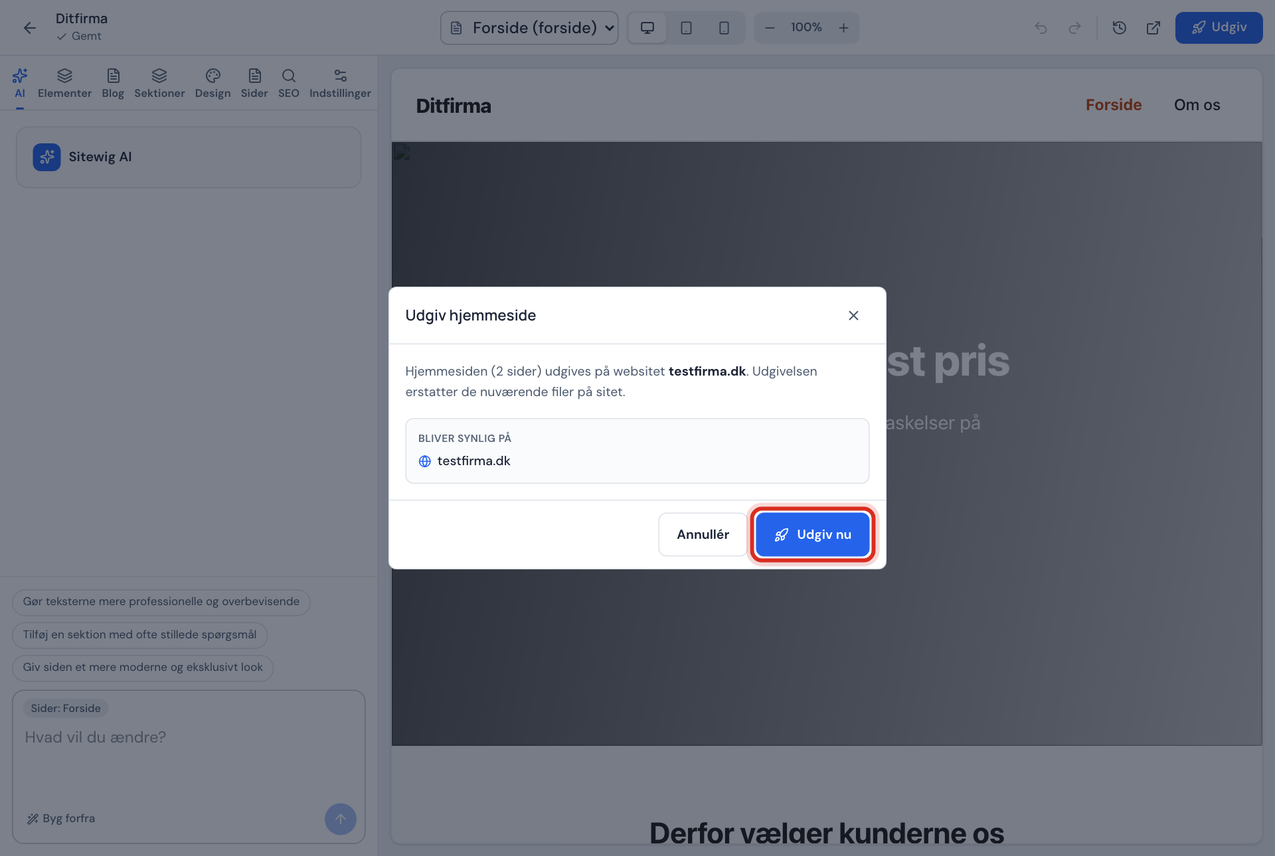Click the Ditfirma logo in preview
This screenshot has width=1275, height=856.
click(454, 106)
